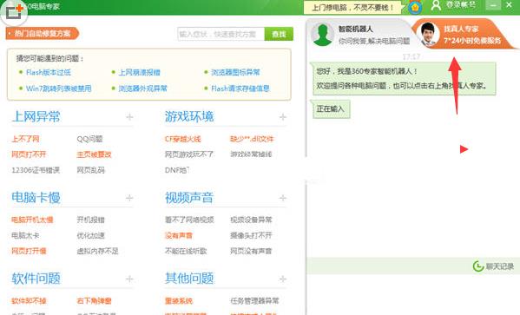Click the green 聊天记录 clock icon

point(477,266)
